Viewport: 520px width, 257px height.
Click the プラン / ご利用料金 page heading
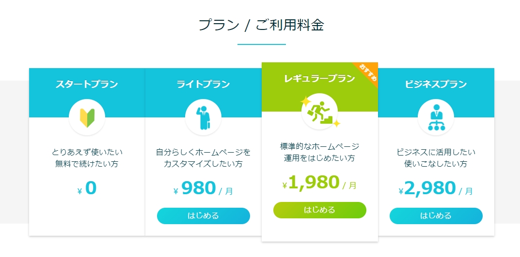[x=261, y=25]
